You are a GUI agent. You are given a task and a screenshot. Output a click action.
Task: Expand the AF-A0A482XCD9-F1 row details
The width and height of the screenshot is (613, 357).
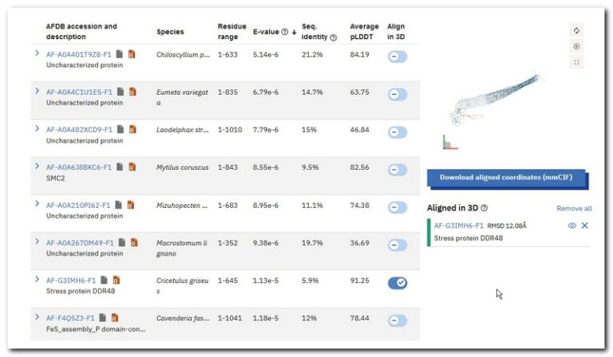point(37,128)
